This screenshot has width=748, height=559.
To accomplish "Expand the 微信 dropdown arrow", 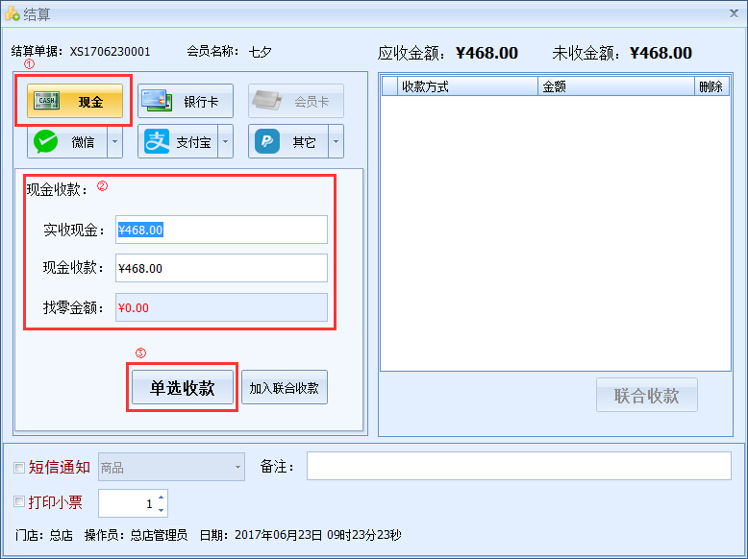I will pos(114,142).
